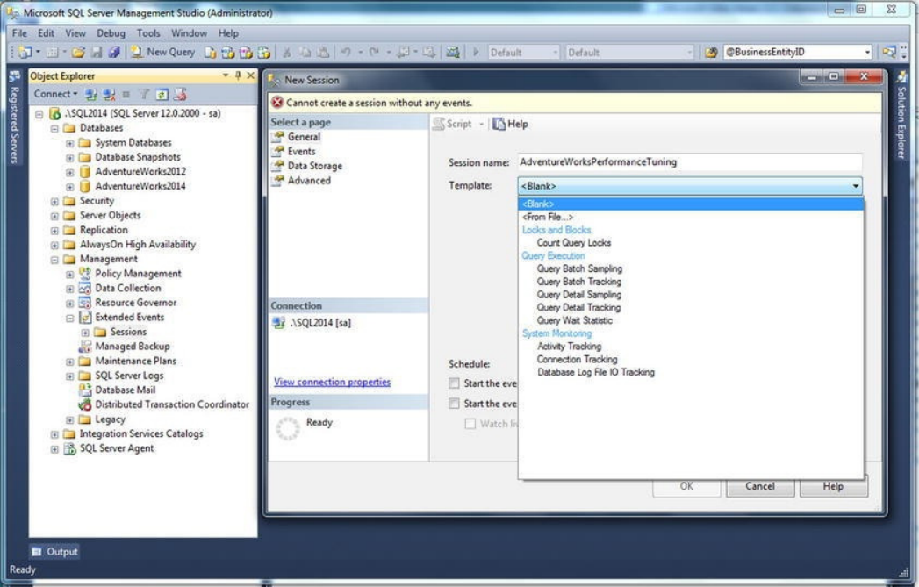Expand the System Databases node
This screenshot has width=919, height=587.
tap(69, 143)
